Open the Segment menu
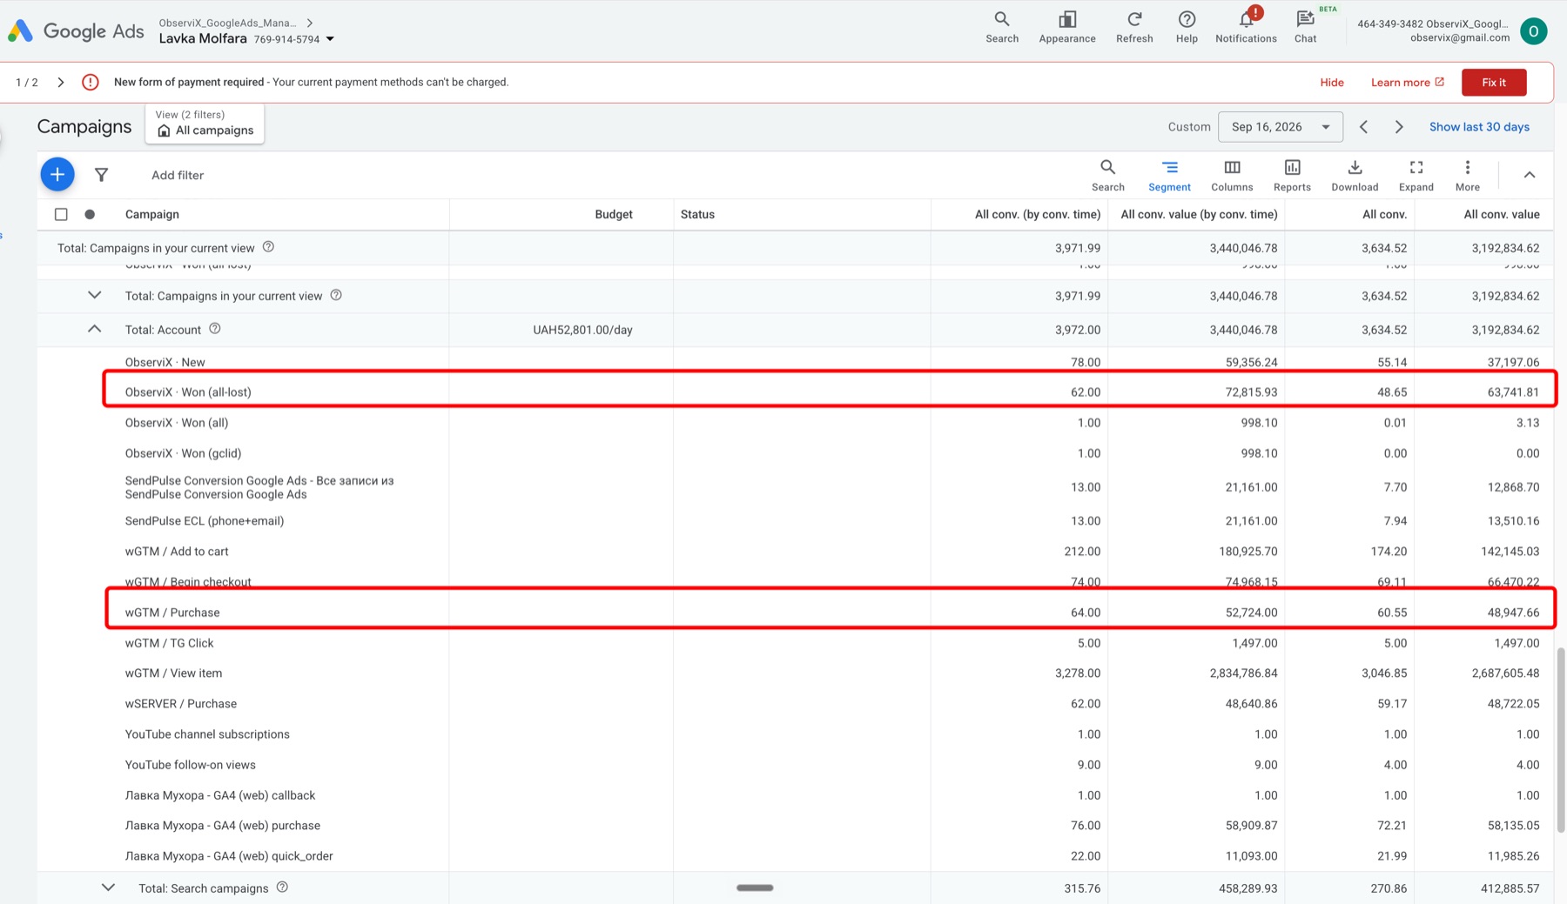The image size is (1567, 904). [x=1169, y=175]
